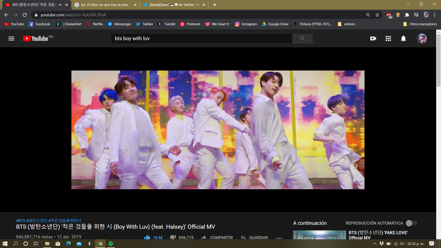Click inside the 'bts boy with luv' search box
The height and width of the screenshot is (248, 441).
coord(201,39)
